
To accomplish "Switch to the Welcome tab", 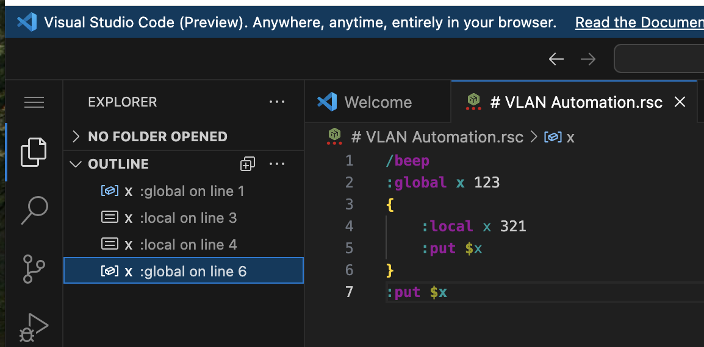I will point(378,102).
